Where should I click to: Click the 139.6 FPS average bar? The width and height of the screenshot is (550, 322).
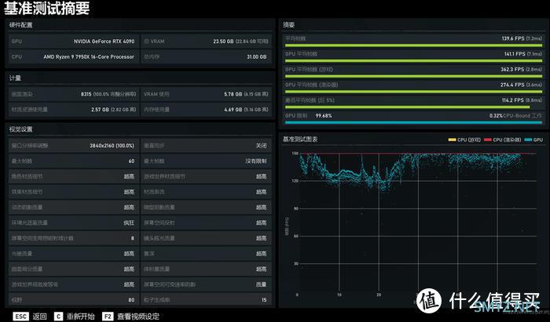pos(413,45)
